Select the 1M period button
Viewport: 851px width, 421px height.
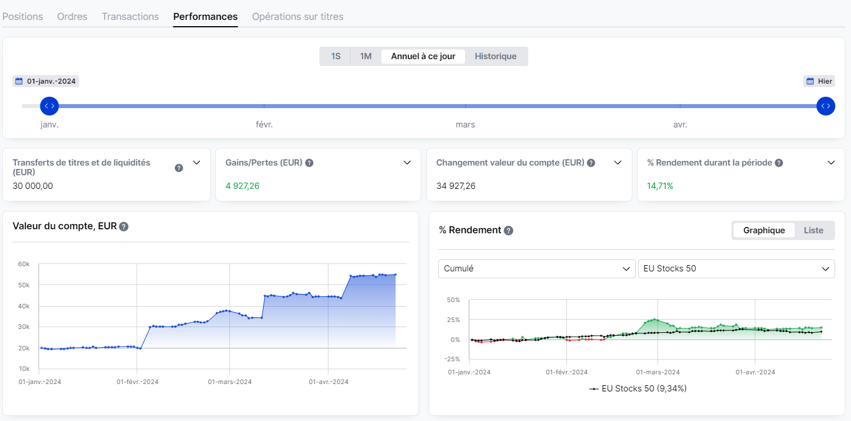tap(365, 56)
